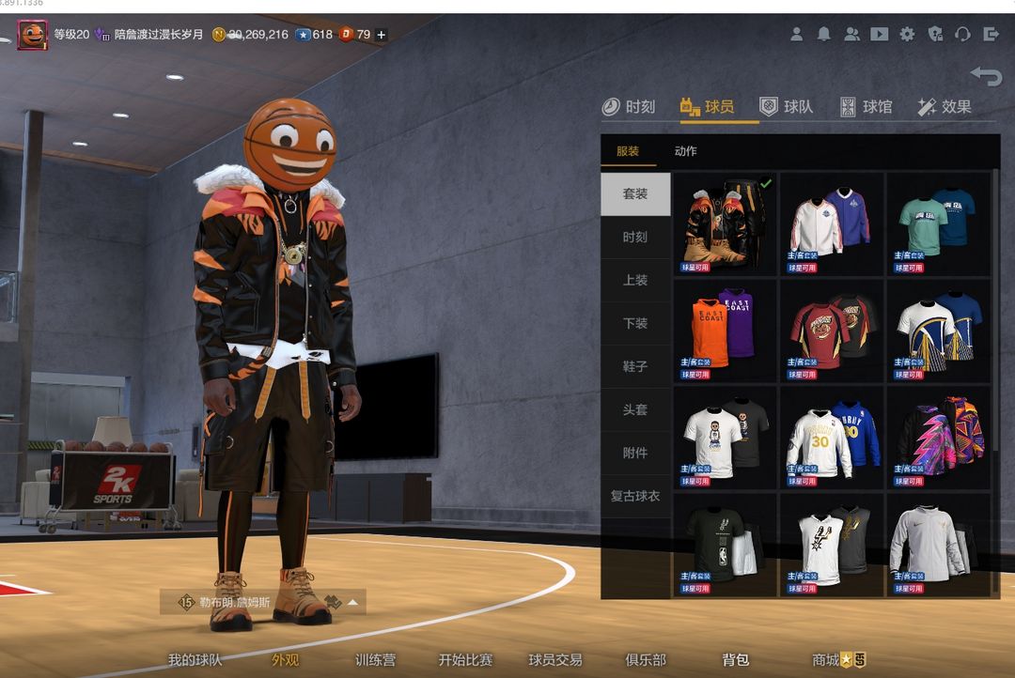Select the black Spurs t-shirt outfit

(725, 545)
